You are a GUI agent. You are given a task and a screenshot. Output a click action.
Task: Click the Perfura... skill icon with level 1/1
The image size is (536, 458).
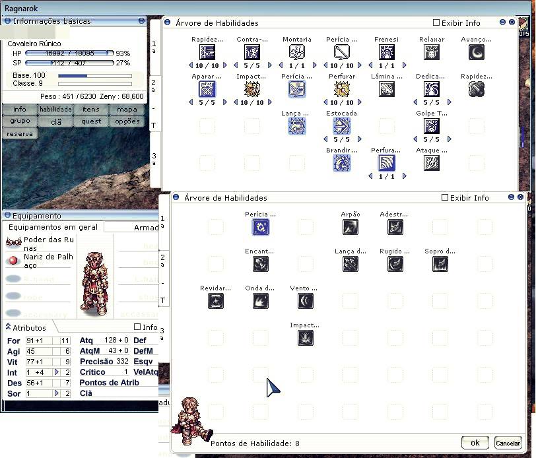tap(387, 163)
